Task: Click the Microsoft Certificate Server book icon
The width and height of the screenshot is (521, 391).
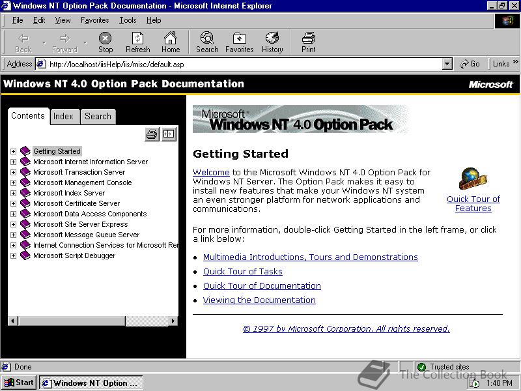Action: (25, 203)
